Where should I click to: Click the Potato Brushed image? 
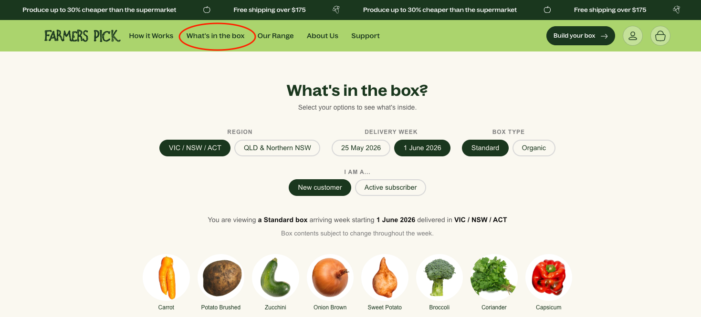[x=221, y=277]
